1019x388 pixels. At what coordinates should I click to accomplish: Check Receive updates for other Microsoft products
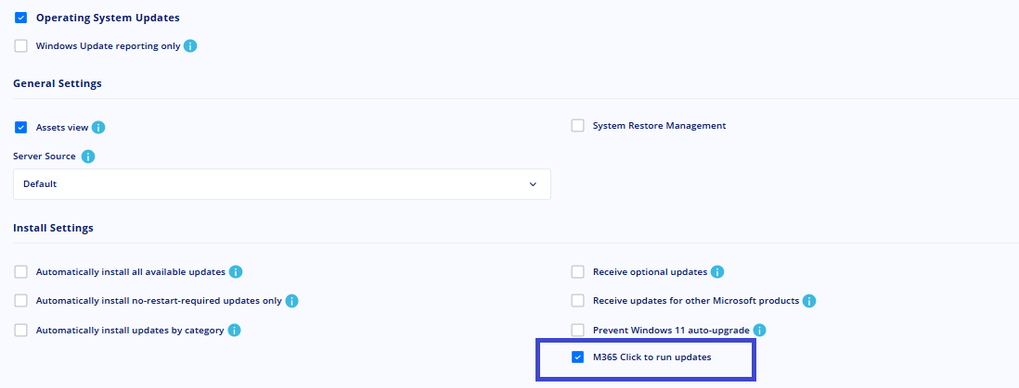coord(578,300)
